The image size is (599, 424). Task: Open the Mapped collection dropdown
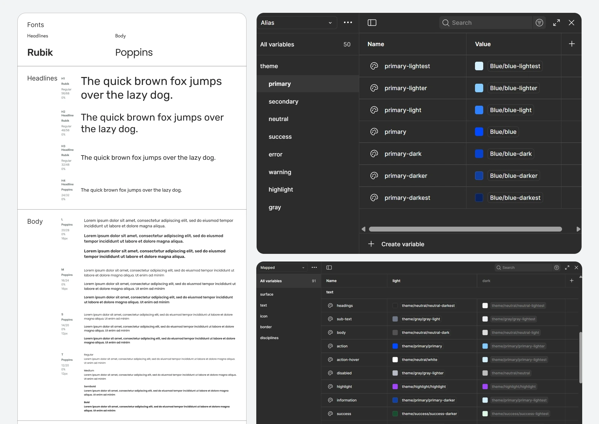(282, 268)
